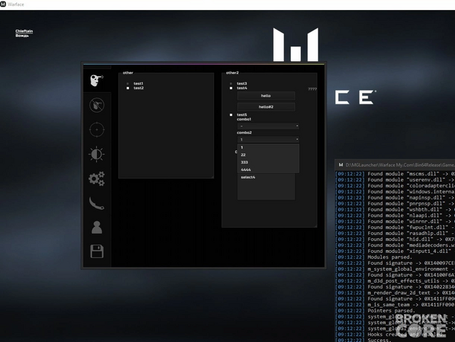Viewport: 455px width, 342px height.
Task: Open the brightness half-sun visuals tab
Action: pyautogui.click(x=96, y=154)
